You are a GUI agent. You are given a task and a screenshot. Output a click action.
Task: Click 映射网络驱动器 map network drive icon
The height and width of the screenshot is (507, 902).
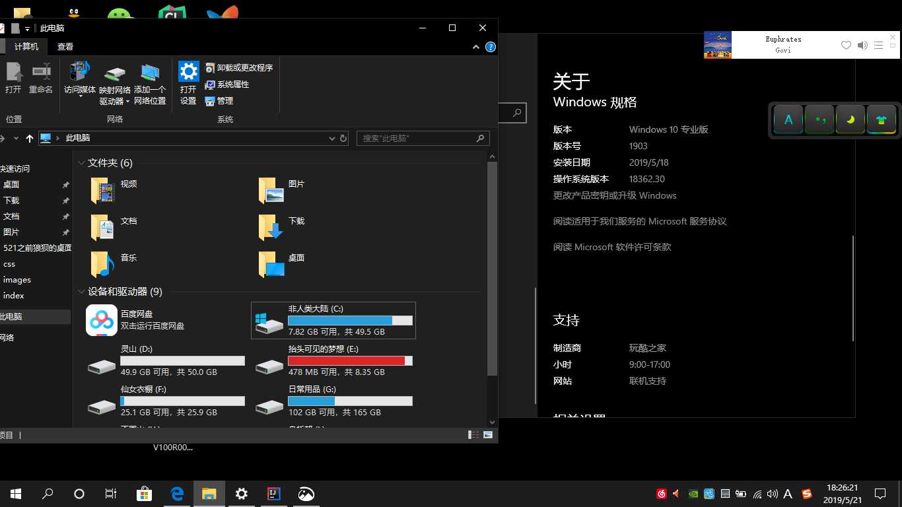[115, 73]
